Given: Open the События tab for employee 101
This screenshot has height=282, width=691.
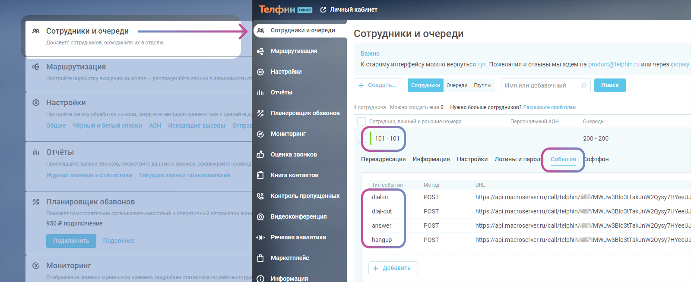Looking at the screenshot, I should coord(563,159).
